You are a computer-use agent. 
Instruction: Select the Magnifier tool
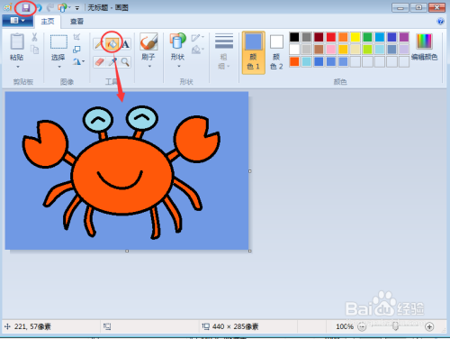pos(125,62)
